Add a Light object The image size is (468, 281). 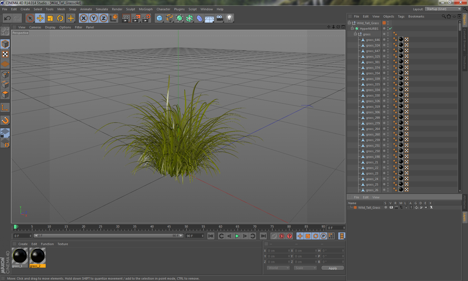pos(230,18)
